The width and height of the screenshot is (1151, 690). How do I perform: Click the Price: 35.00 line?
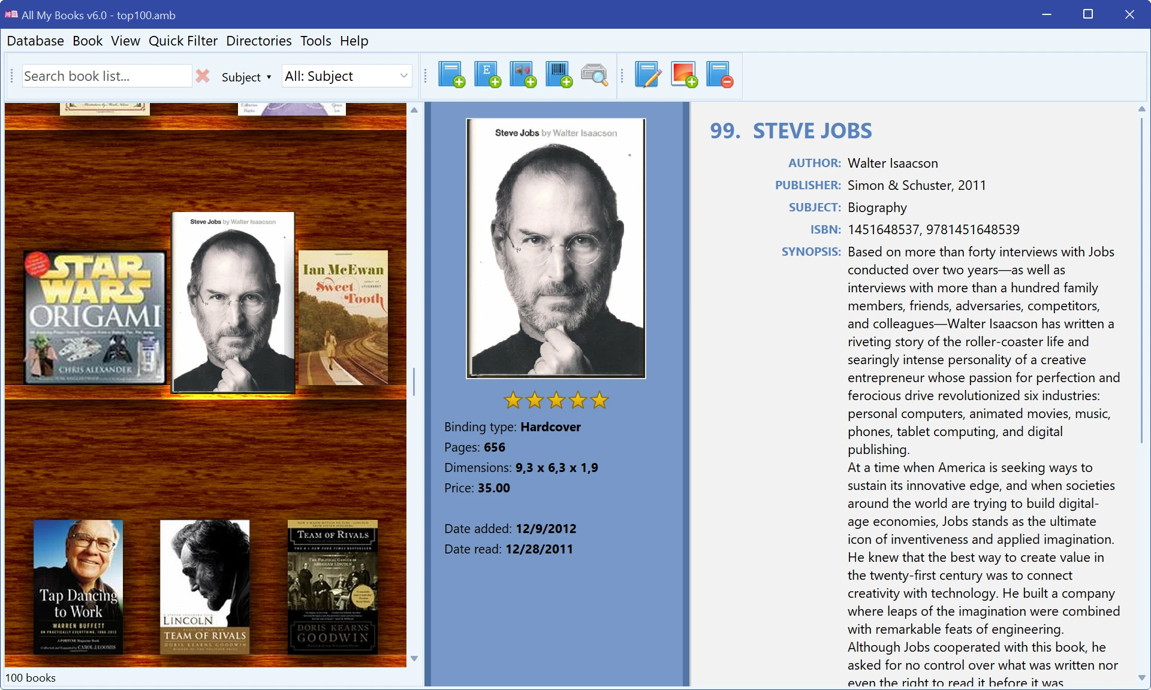click(477, 488)
